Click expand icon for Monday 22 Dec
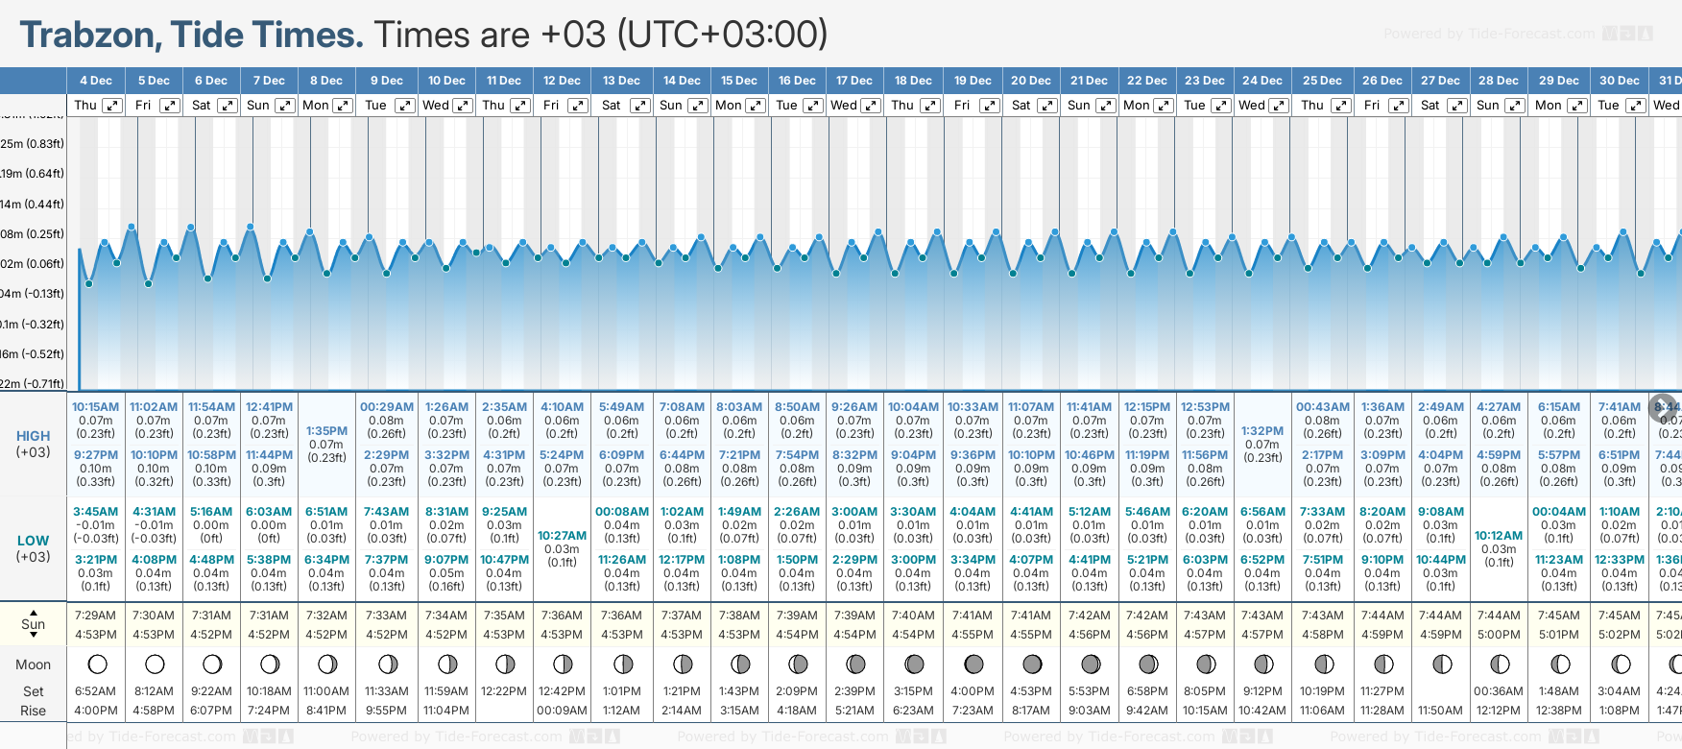The width and height of the screenshot is (1682, 749). 1164,106
